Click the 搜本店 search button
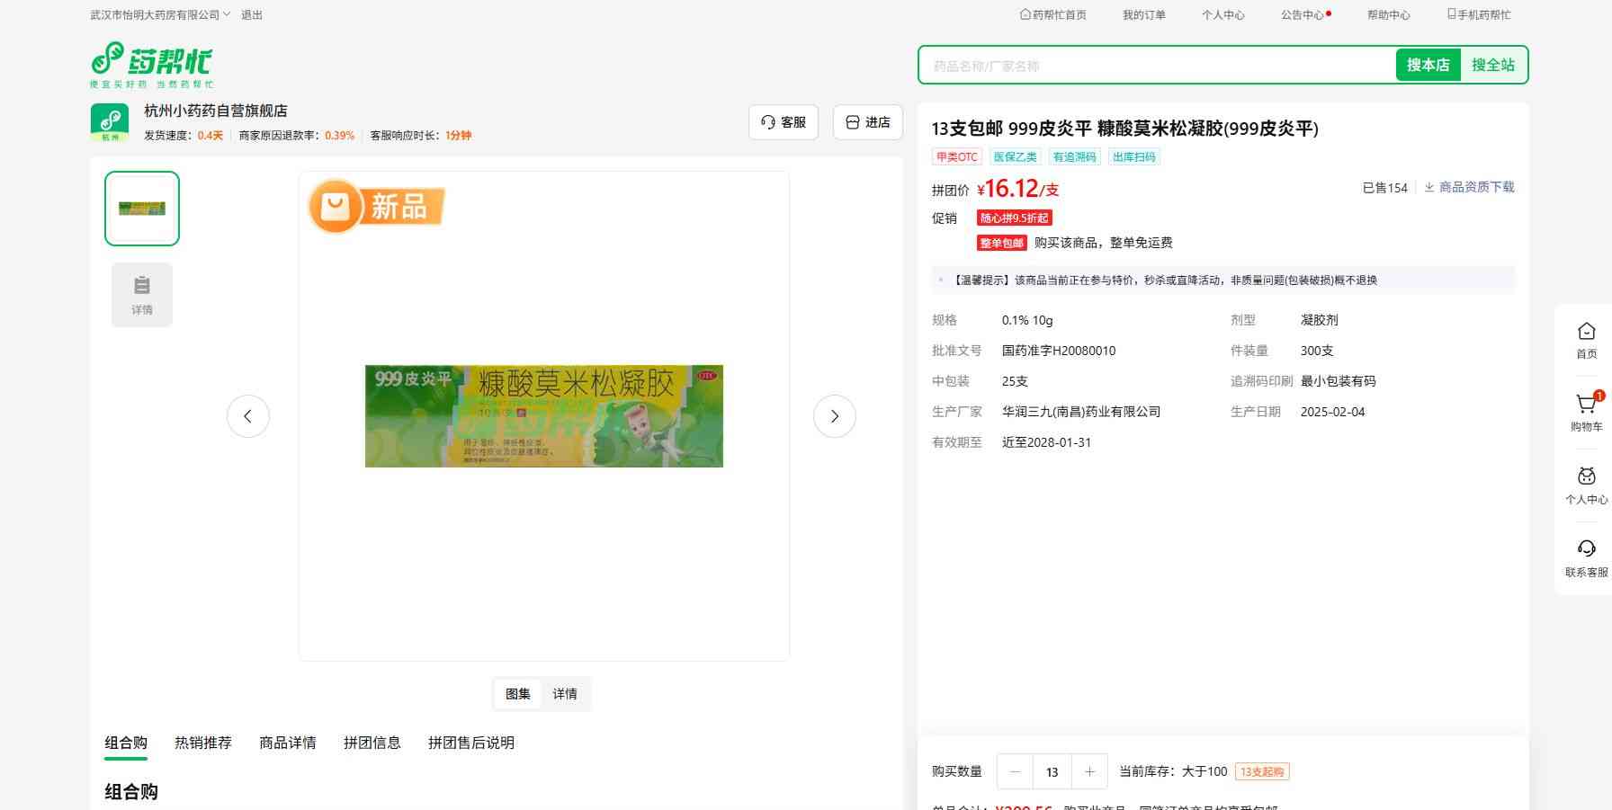Image resolution: width=1612 pixels, height=810 pixels. [1428, 65]
